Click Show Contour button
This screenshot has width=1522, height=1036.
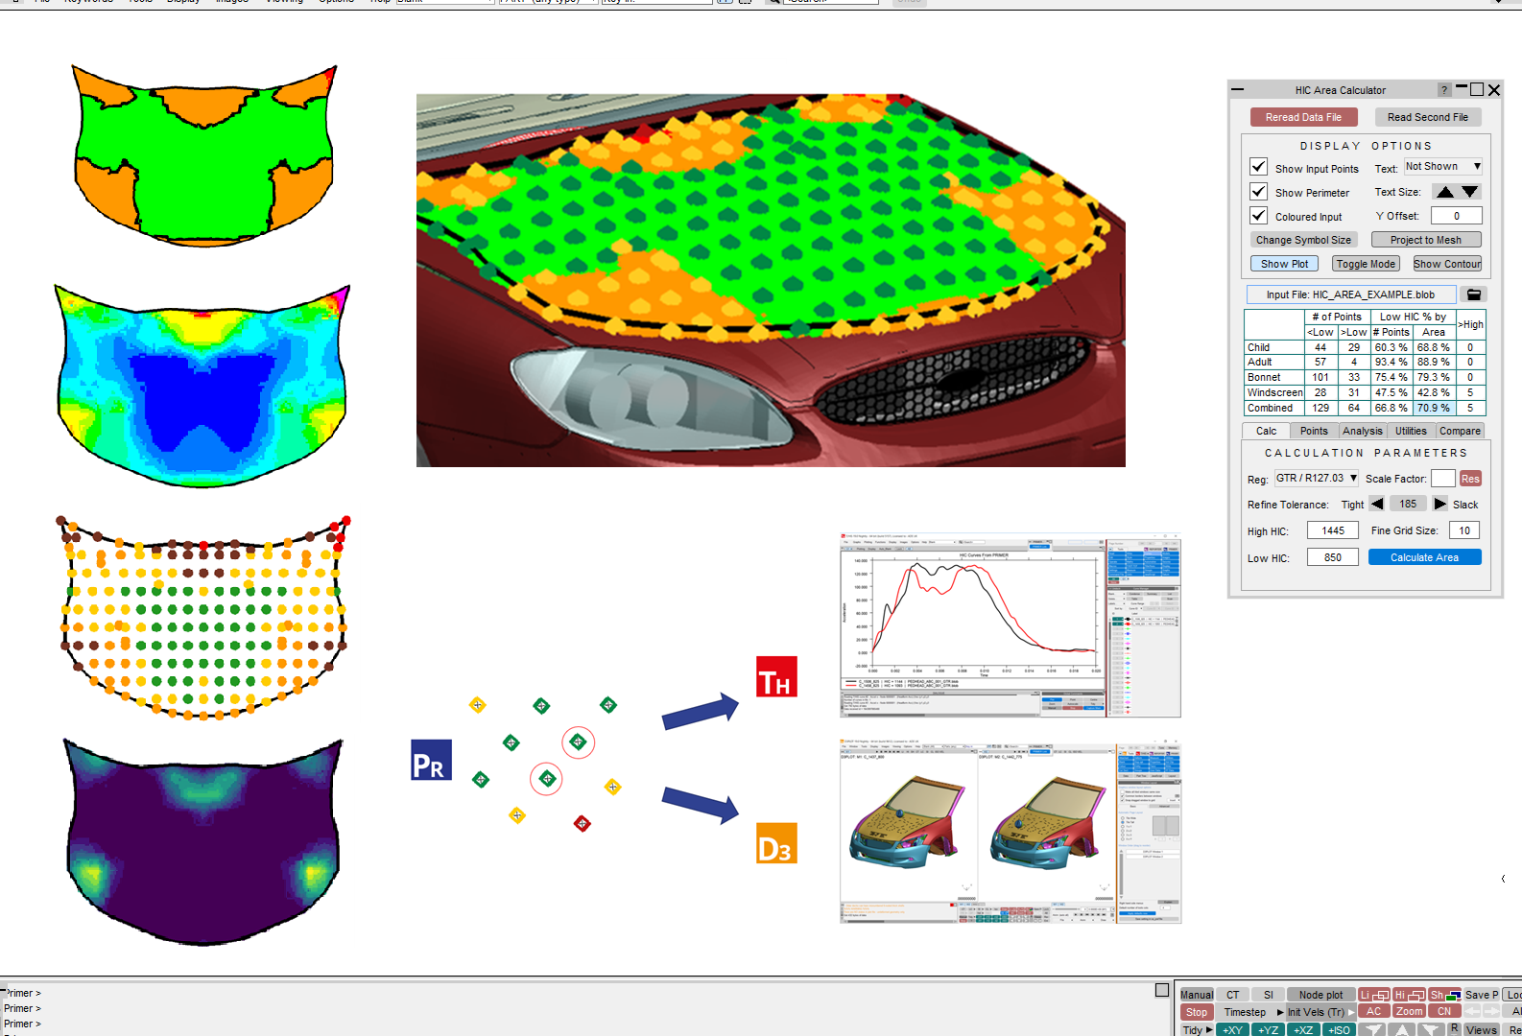1447,264
